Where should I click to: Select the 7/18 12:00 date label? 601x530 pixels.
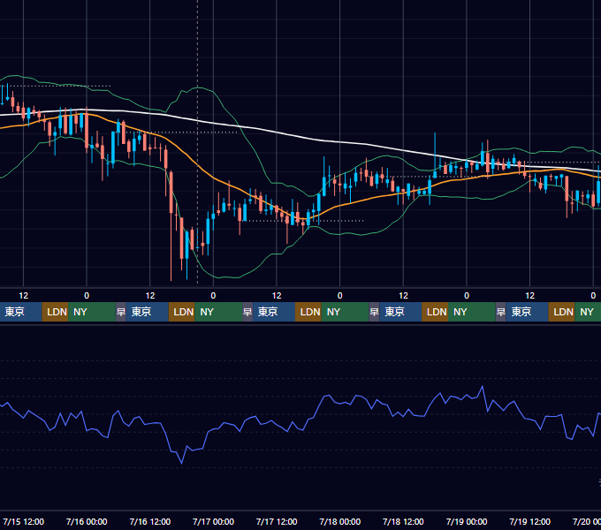click(403, 521)
